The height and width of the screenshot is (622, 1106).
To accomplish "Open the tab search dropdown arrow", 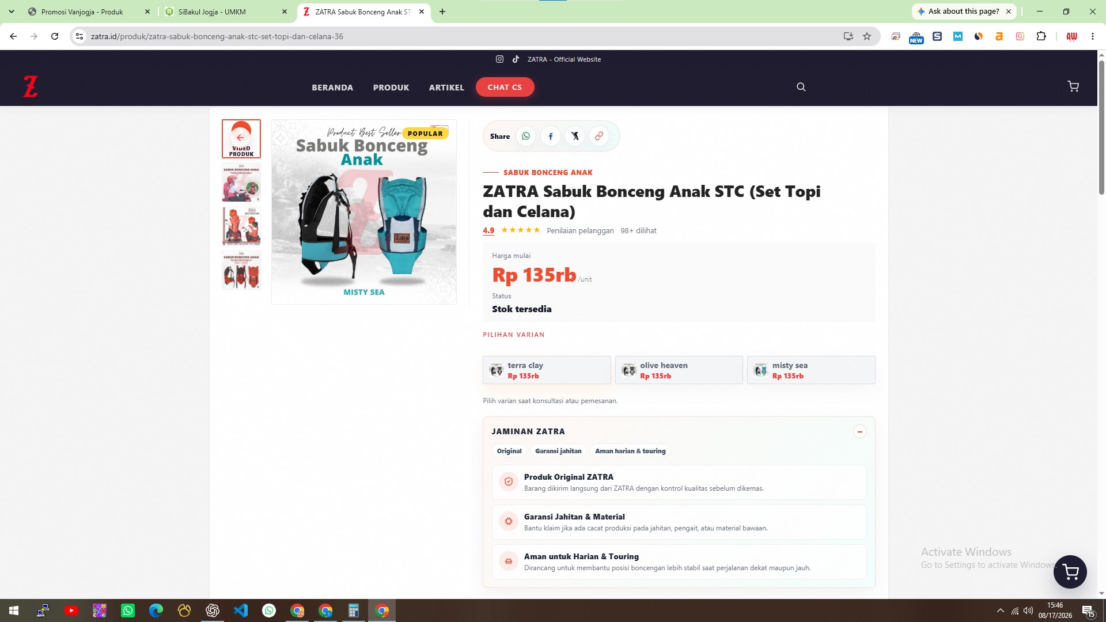I will [x=11, y=12].
